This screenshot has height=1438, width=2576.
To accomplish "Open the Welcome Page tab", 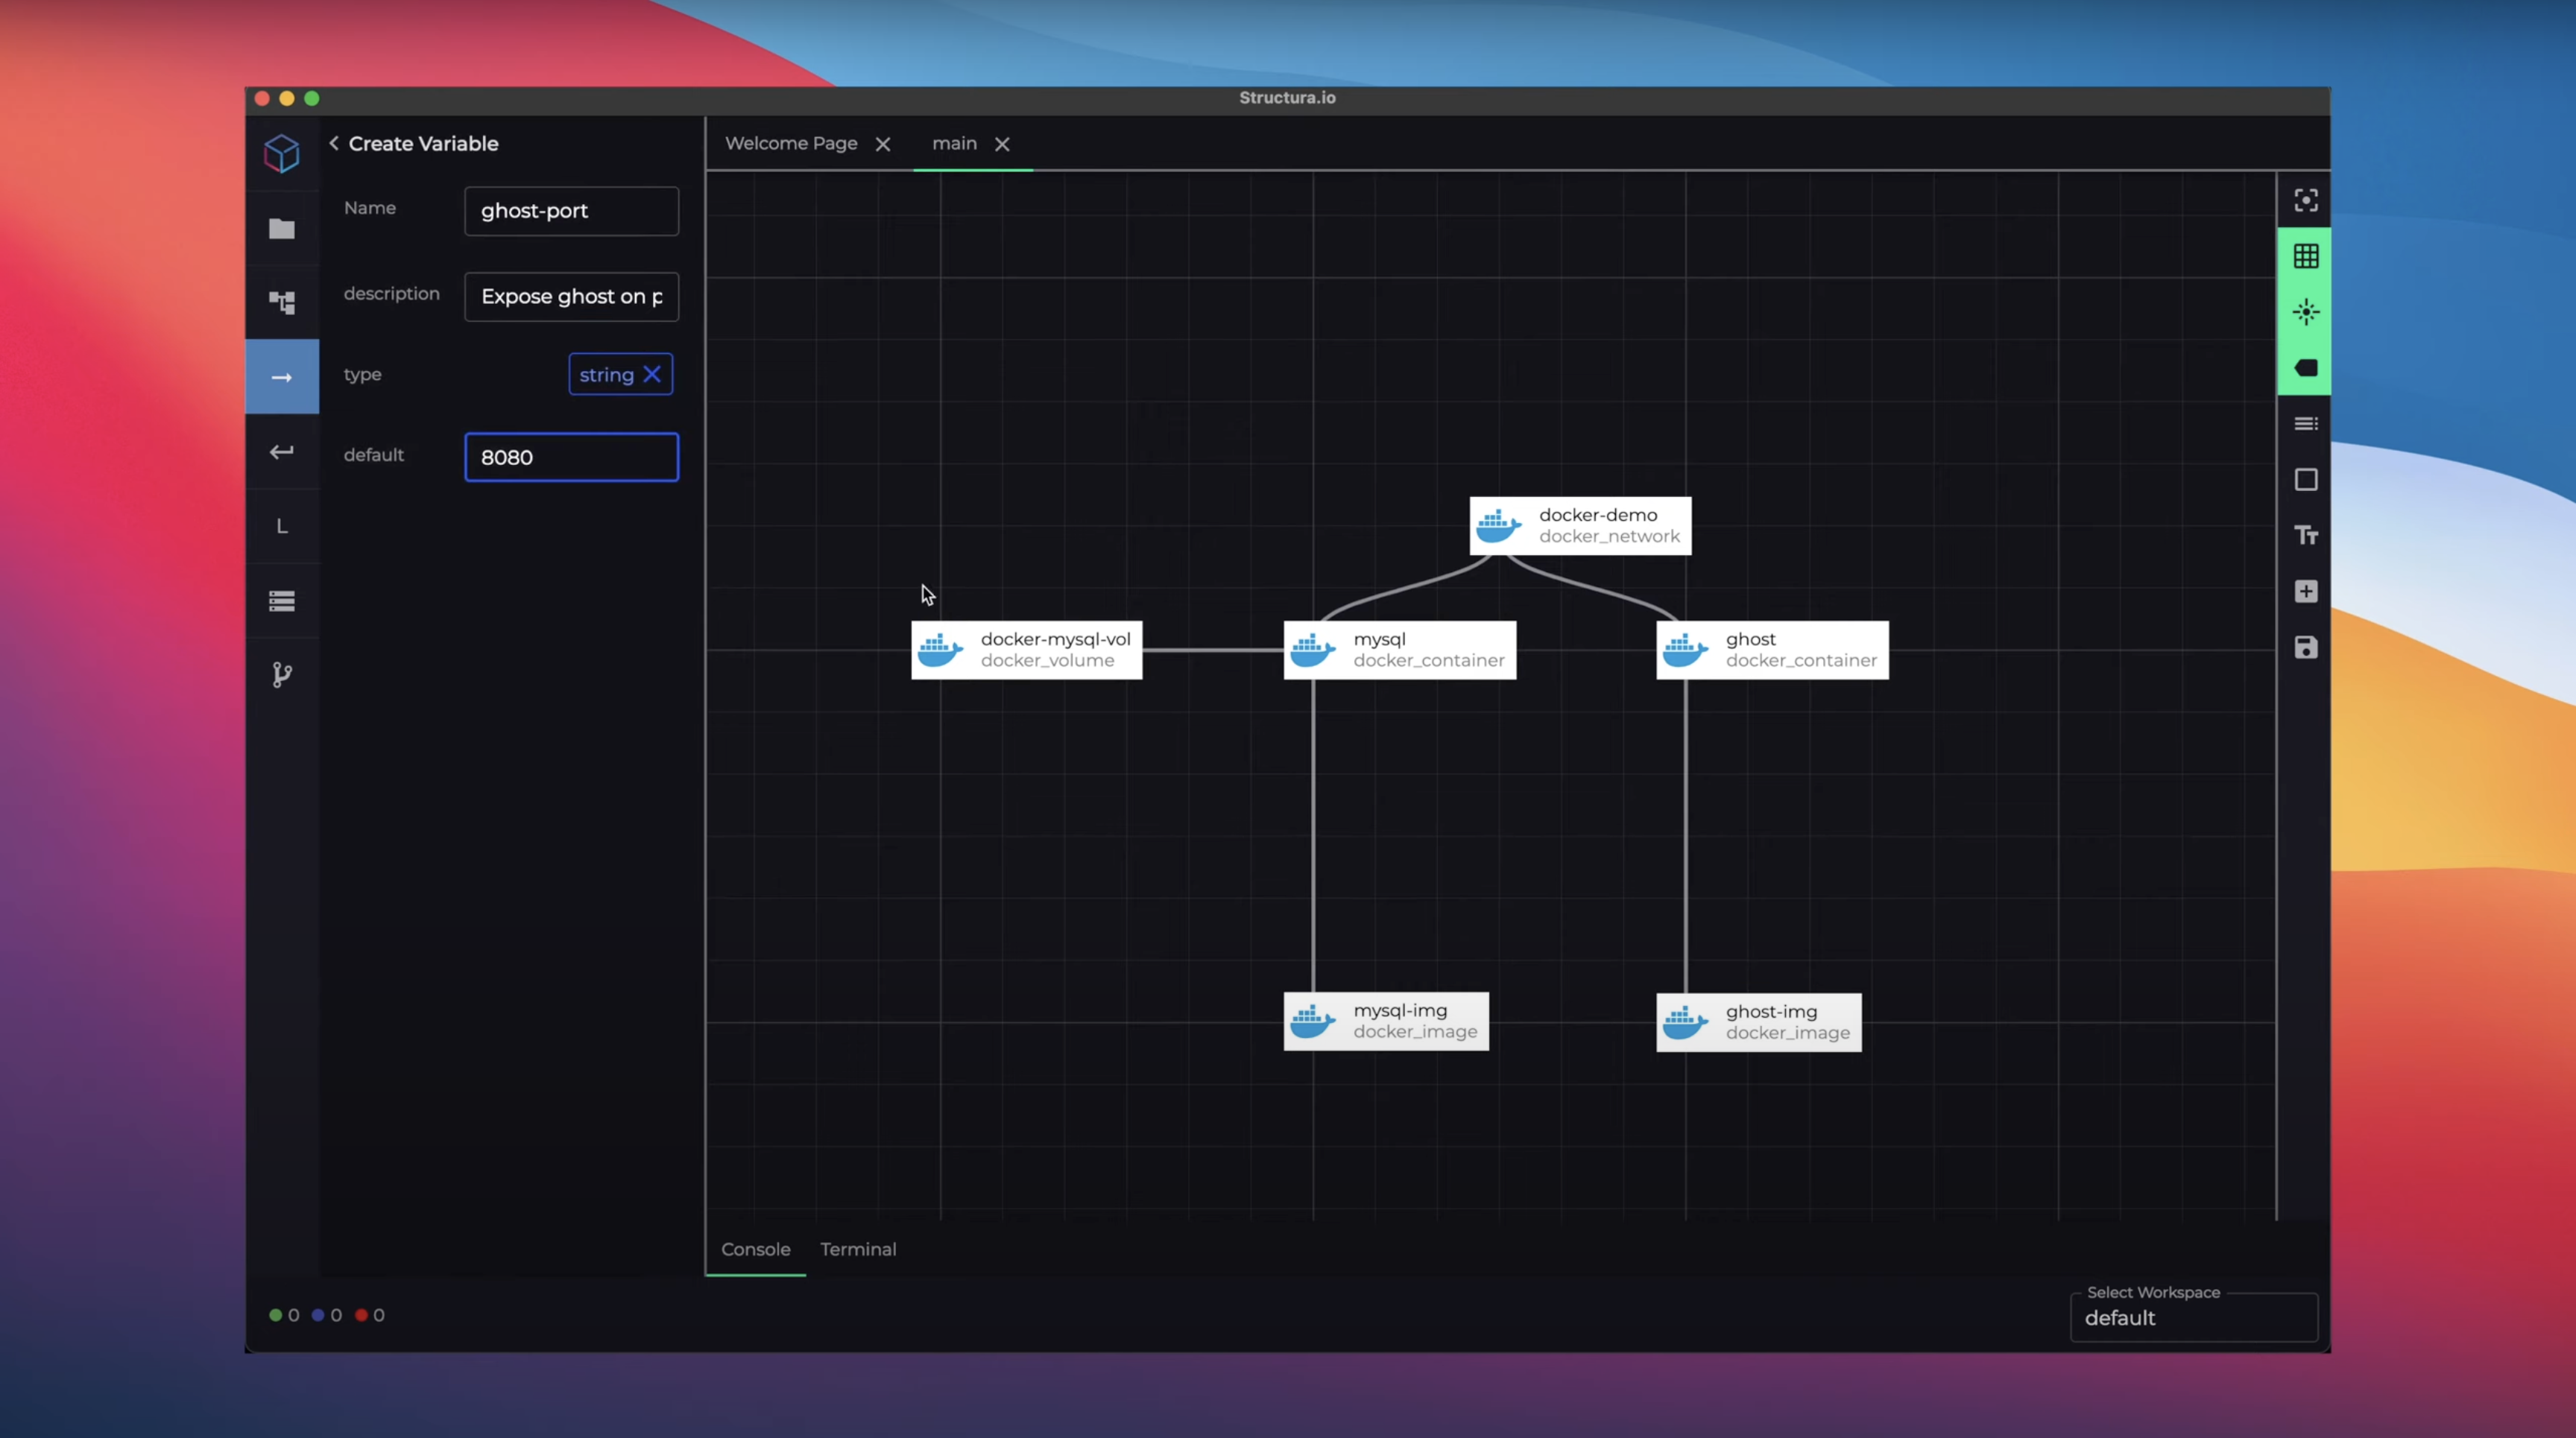I will pos(789,143).
